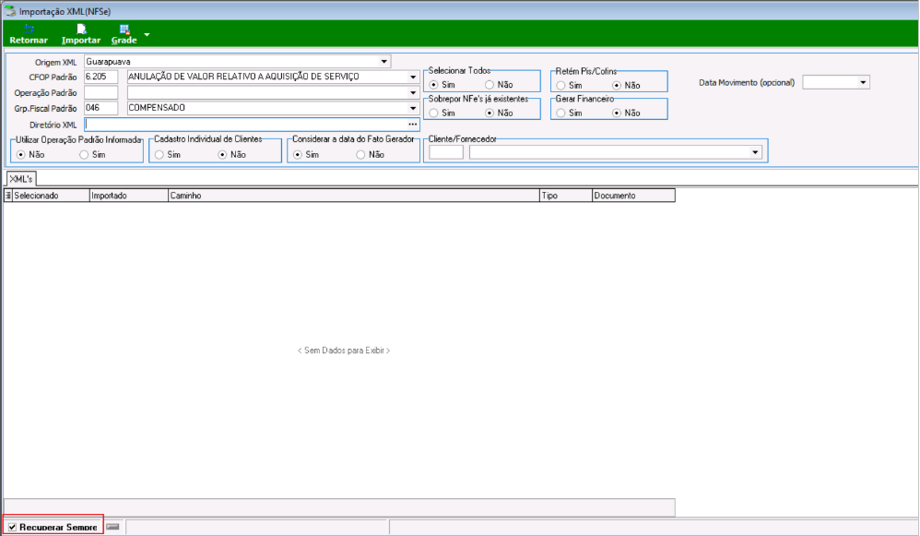
Task: Click the CFOP Padrão code field 6.205
Action: point(100,77)
